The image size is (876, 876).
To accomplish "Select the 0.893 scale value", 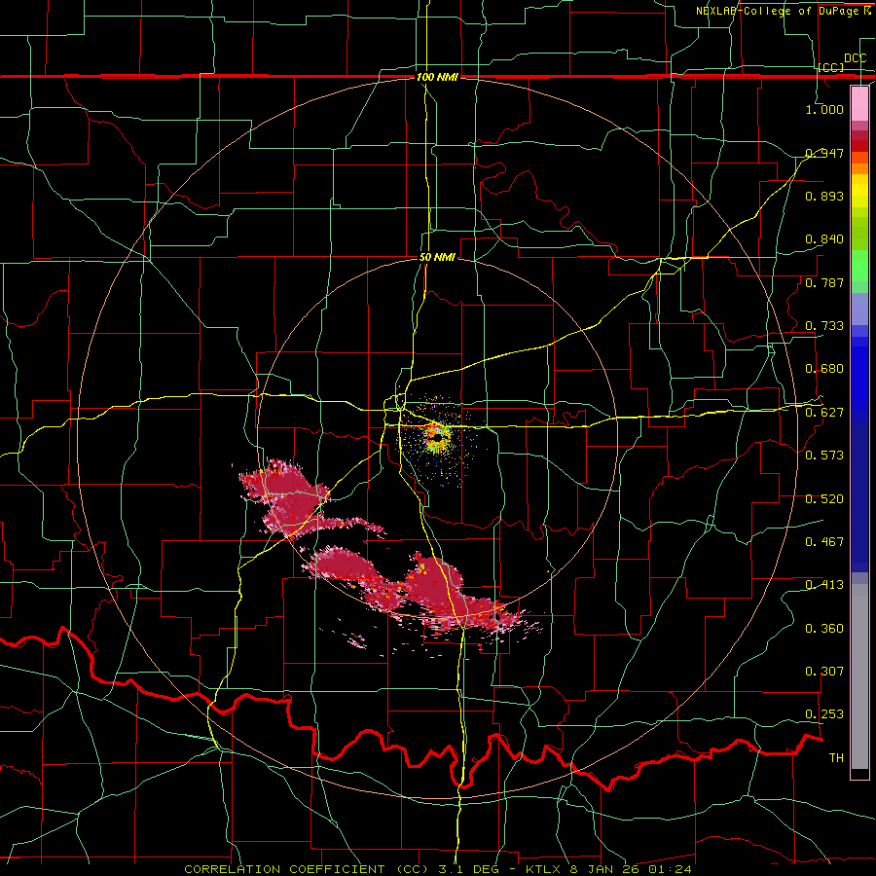I will pyautogui.click(x=824, y=196).
